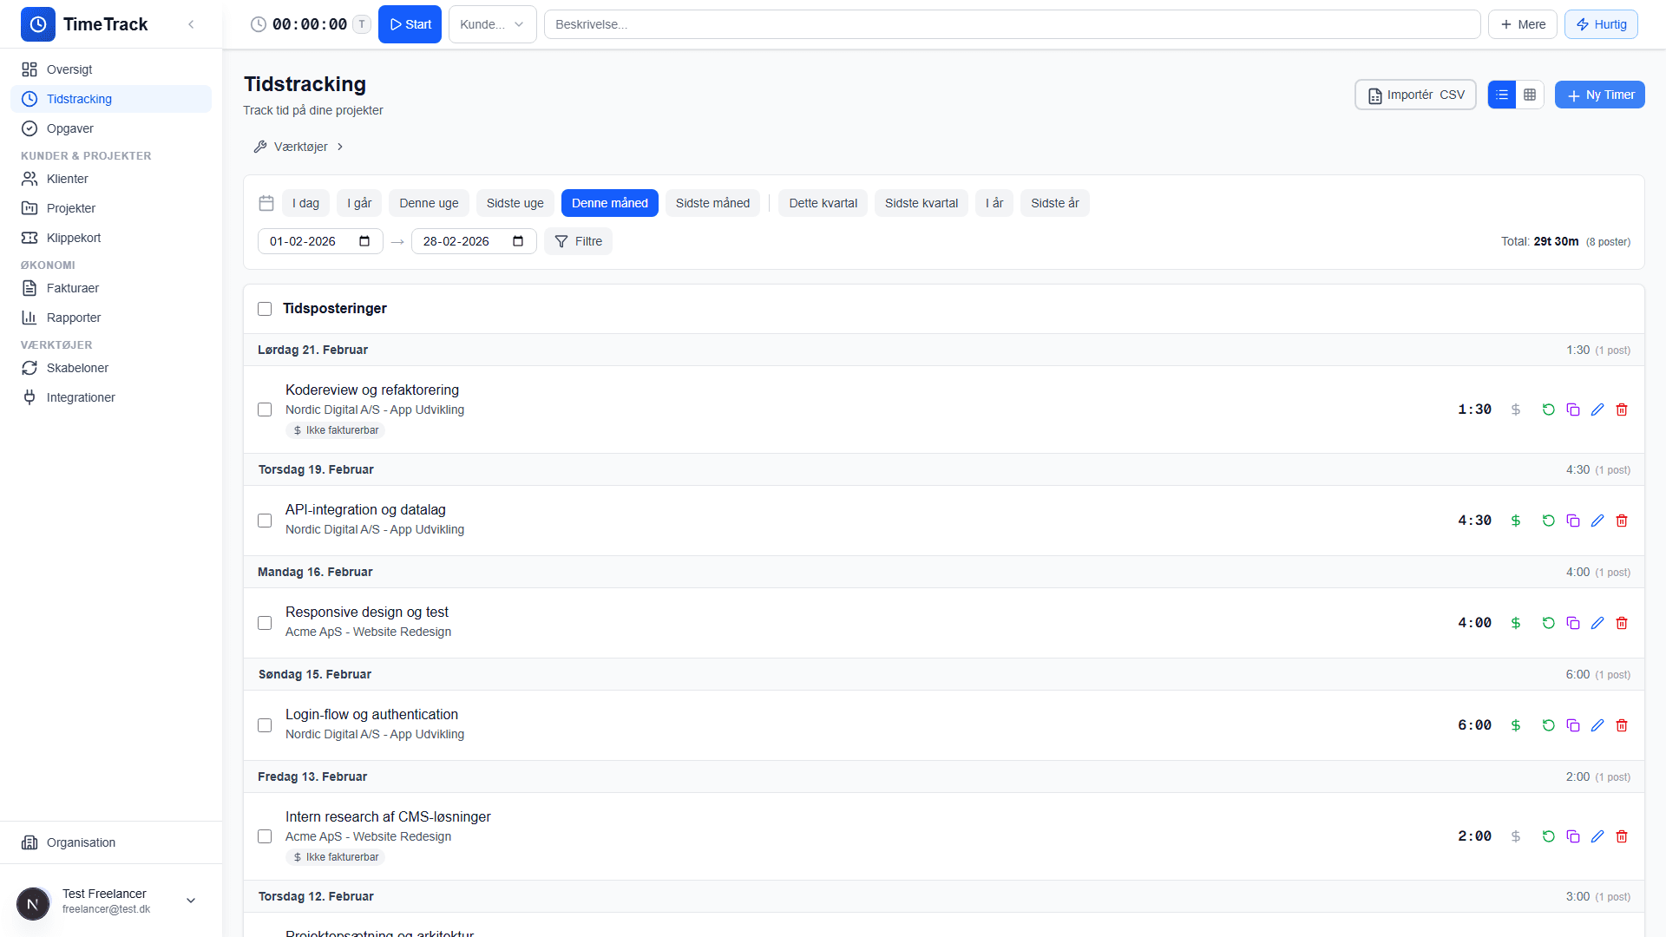Delete the Intern research af CMS-løsninger entry
The width and height of the screenshot is (1666, 937).
pos(1622,836)
